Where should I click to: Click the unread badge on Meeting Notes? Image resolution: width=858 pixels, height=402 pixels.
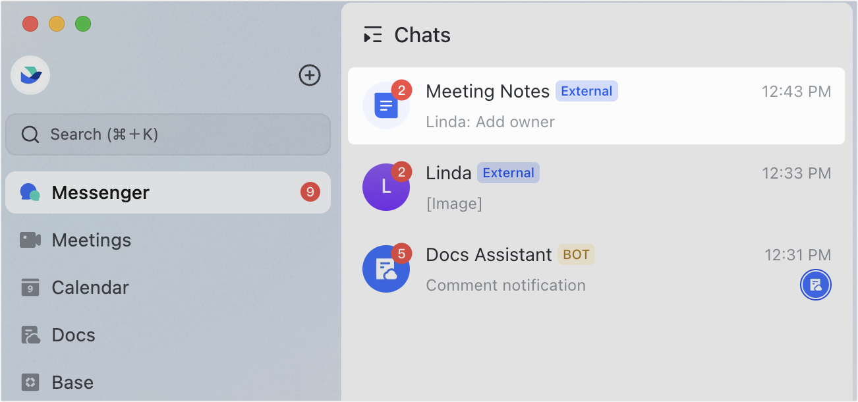pyautogui.click(x=401, y=90)
